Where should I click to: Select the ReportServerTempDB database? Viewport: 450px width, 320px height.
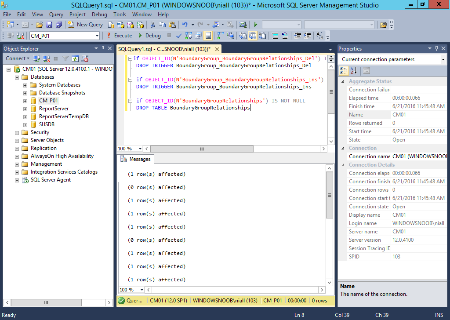(64, 116)
